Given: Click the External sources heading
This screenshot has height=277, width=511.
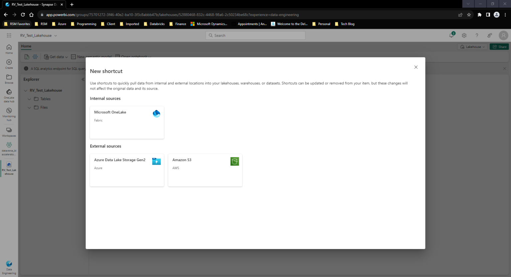Looking at the screenshot, I should coord(105,146).
